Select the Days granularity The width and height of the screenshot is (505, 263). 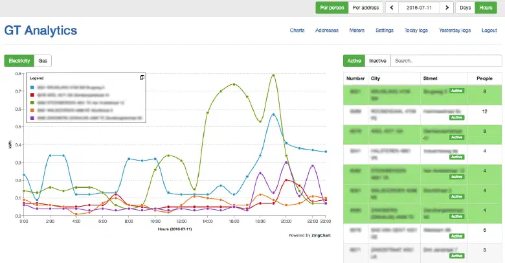tap(465, 8)
